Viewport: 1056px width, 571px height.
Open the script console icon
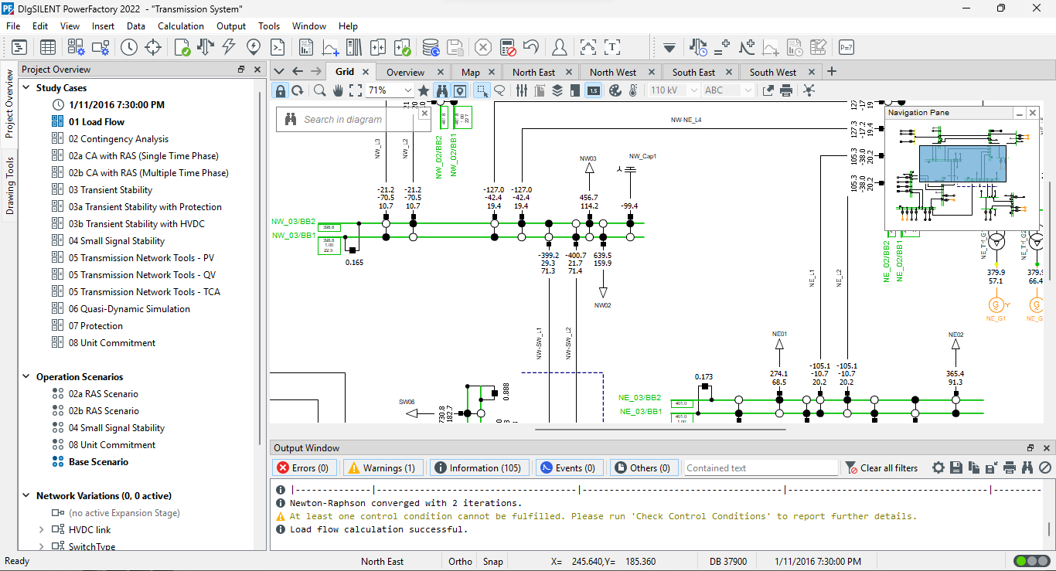pos(277,47)
